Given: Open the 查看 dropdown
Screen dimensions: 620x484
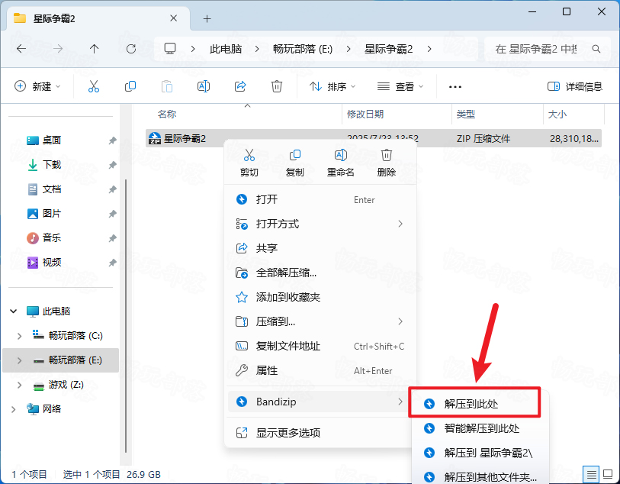Looking at the screenshot, I should [x=400, y=86].
